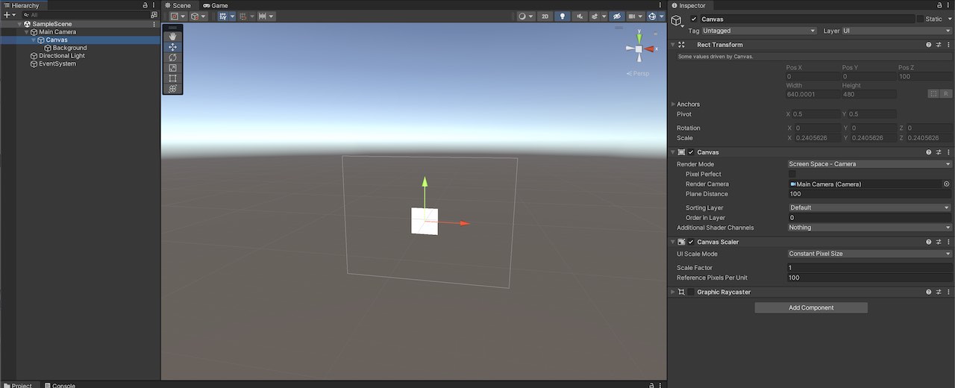Image resolution: width=955 pixels, height=388 pixels.
Task: Open the Layer UI dropdown
Action: 897,31
